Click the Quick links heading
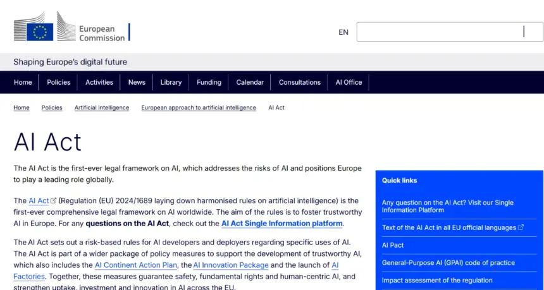The width and height of the screenshot is (544, 290). pos(399,181)
